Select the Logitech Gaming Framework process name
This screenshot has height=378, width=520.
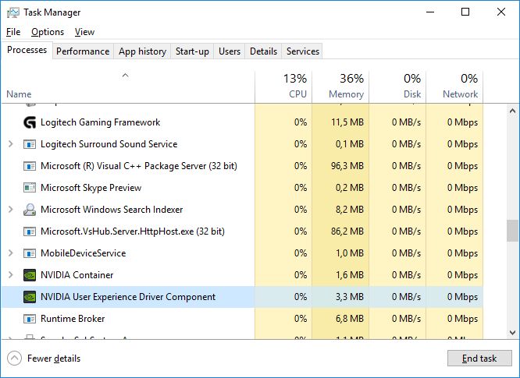[100, 122]
